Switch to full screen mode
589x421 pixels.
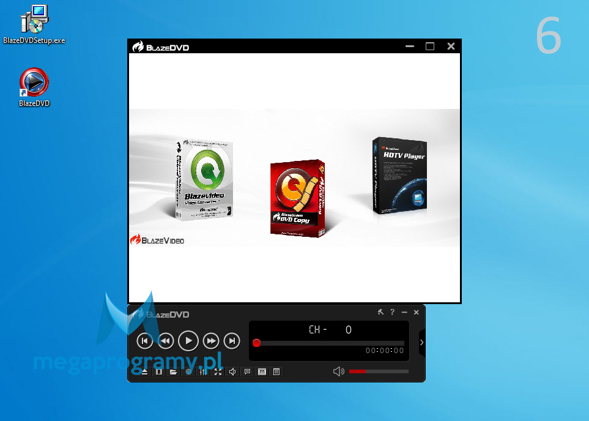click(218, 372)
